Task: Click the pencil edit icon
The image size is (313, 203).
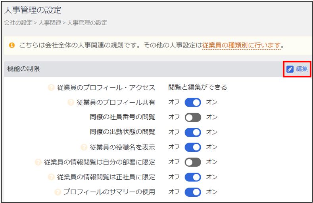Action: tap(290, 69)
